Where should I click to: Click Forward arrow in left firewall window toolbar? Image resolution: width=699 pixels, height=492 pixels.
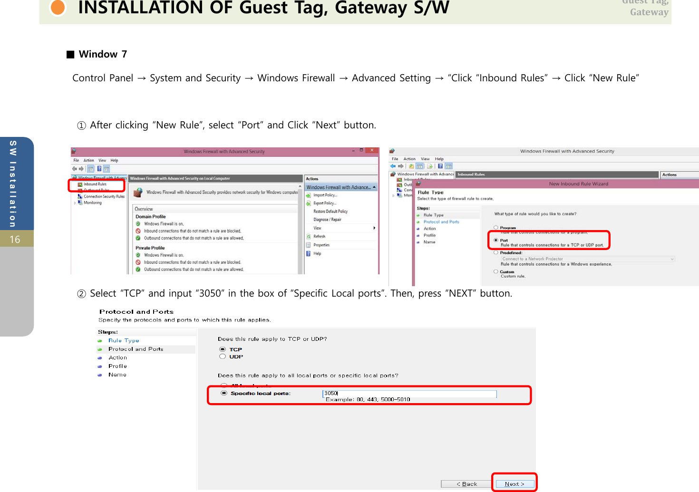81,169
